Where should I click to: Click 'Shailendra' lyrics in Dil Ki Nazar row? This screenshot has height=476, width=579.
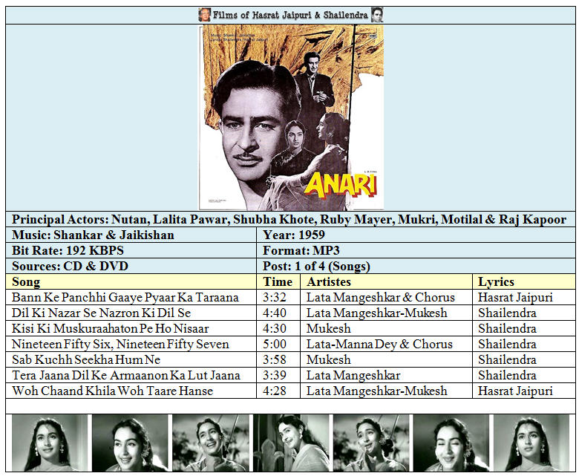tap(507, 313)
